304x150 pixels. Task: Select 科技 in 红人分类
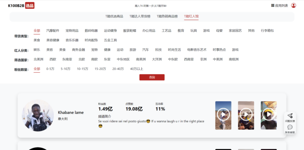(x=158, y=50)
